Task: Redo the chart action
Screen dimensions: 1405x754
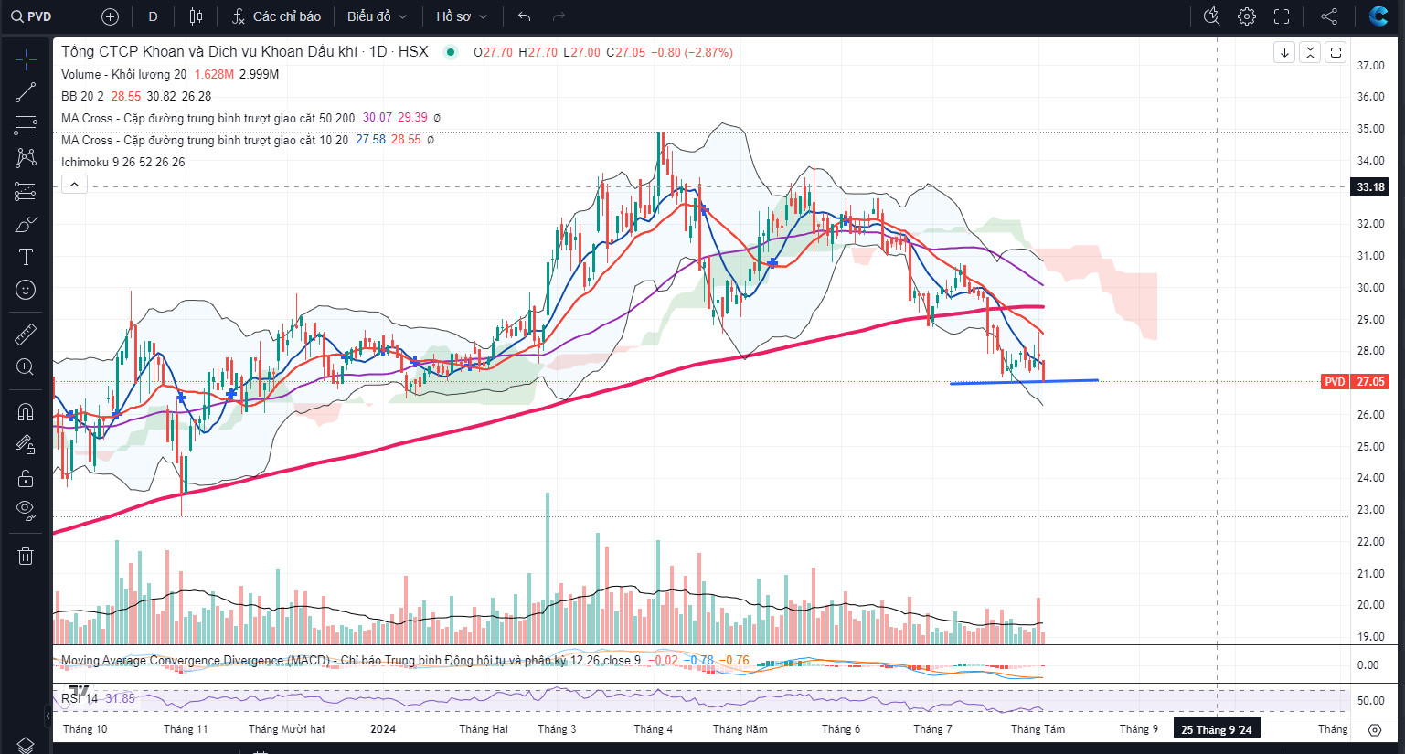Action: coord(559,16)
